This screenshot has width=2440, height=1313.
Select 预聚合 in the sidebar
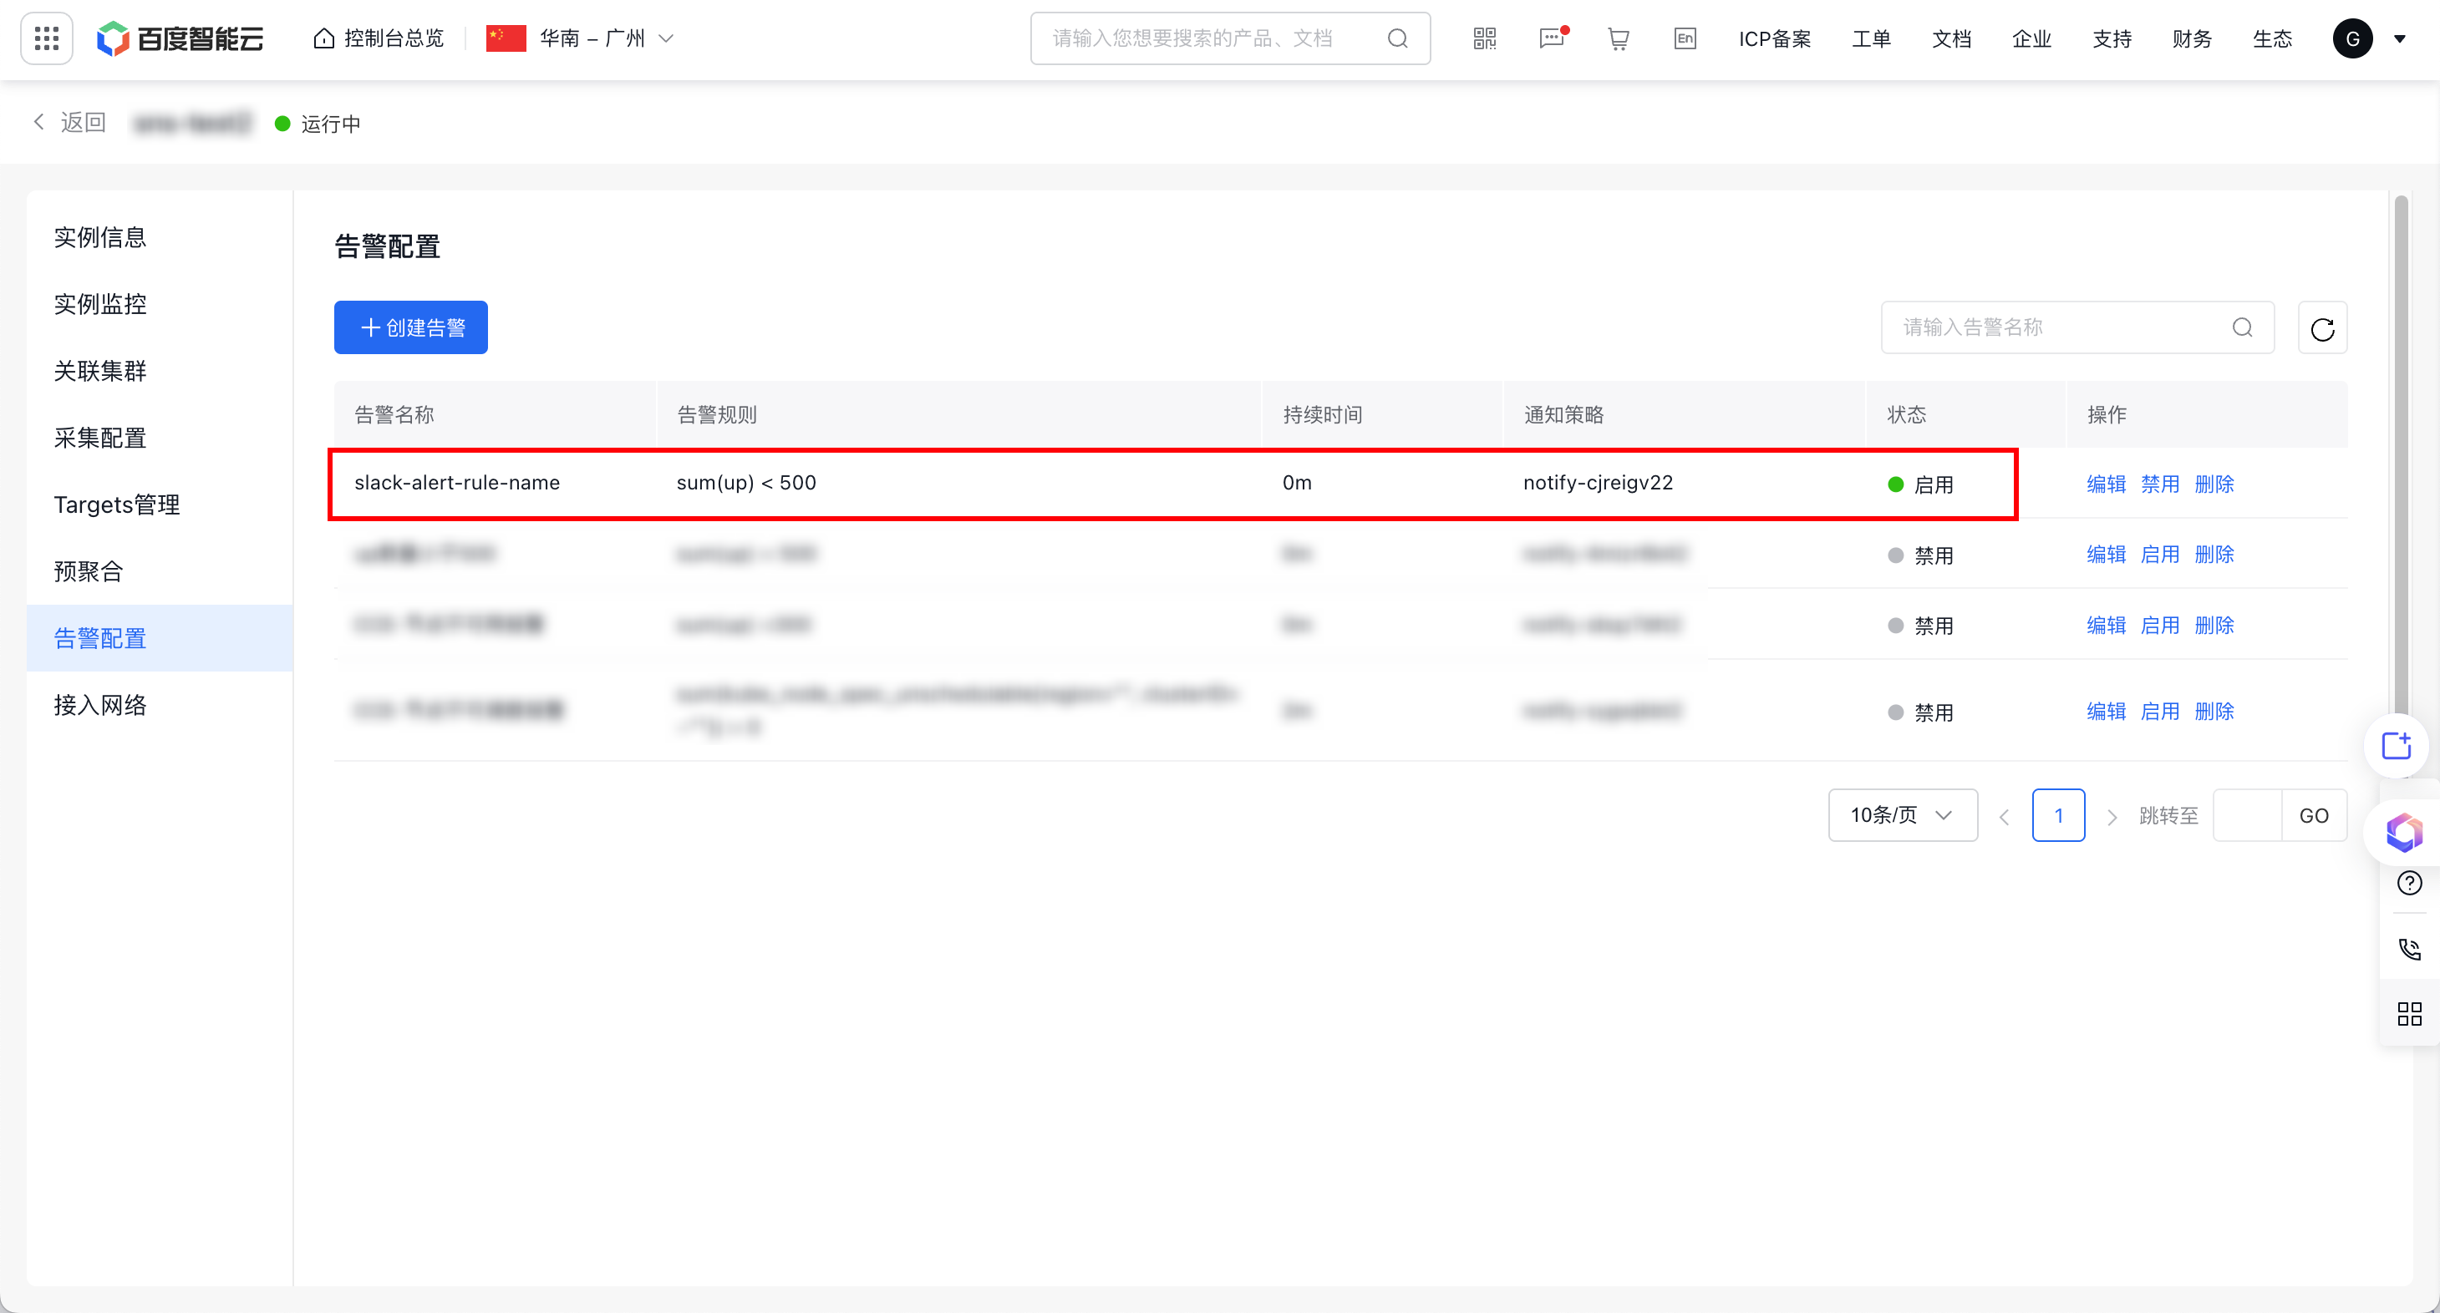click(159, 570)
